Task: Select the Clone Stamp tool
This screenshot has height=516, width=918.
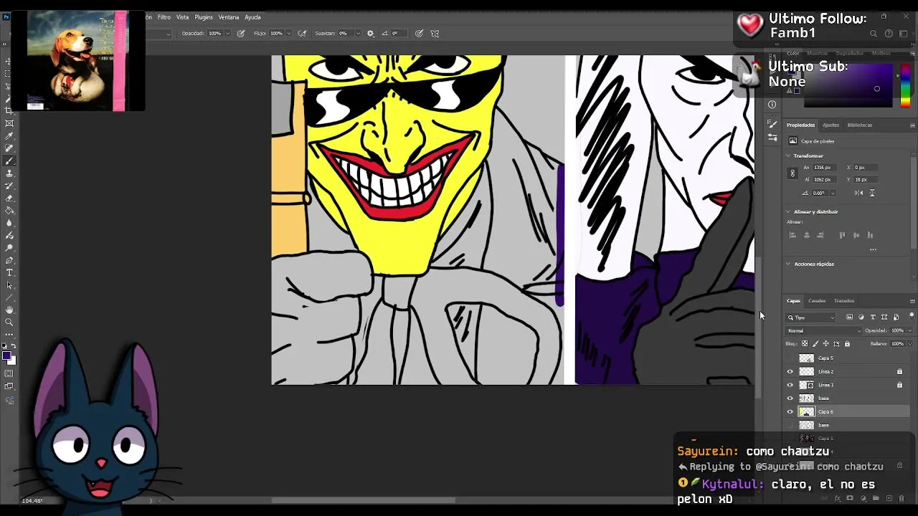Action: (9, 173)
